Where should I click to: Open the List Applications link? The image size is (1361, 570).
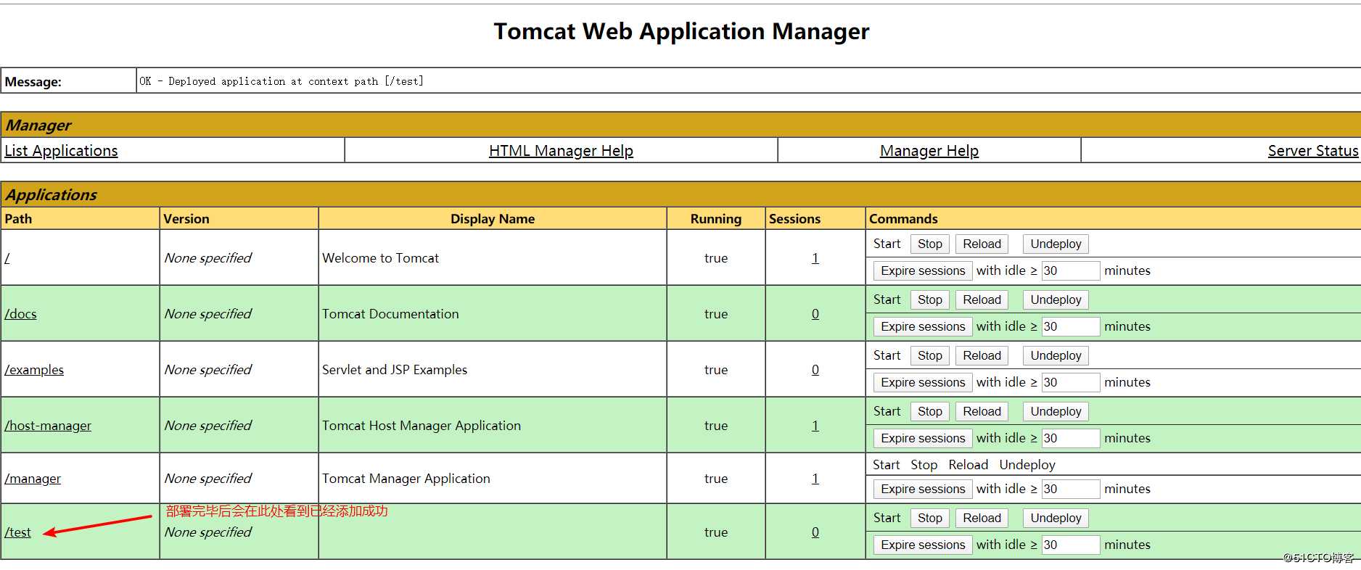(x=61, y=151)
